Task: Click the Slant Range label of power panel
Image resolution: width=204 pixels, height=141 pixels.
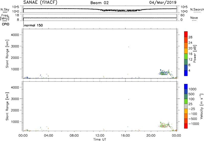Action: tap(7, 54)
